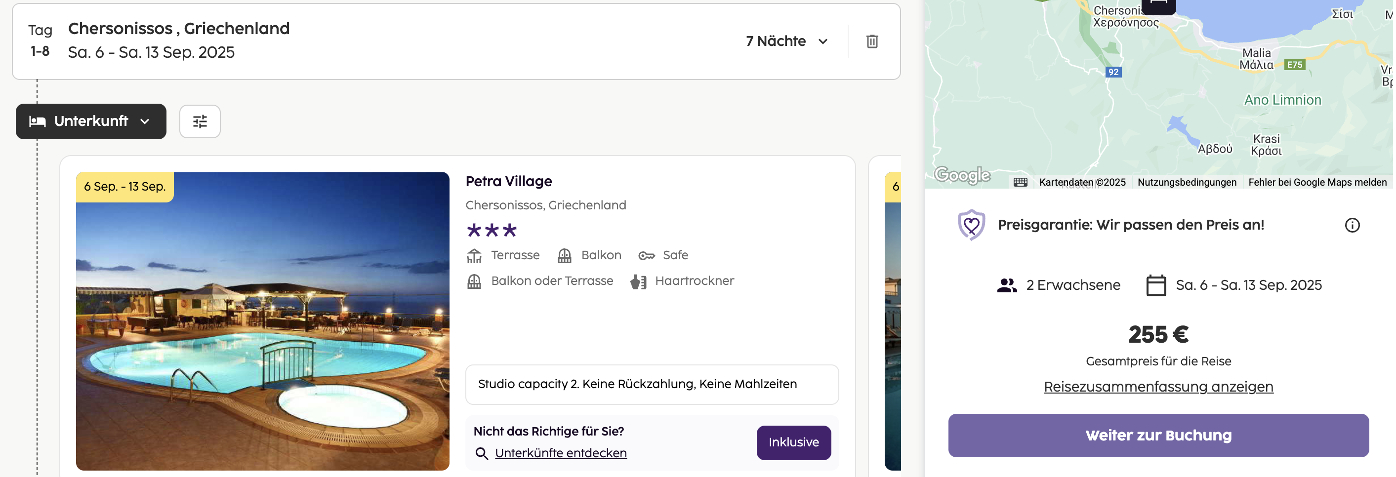Click the Kartendaten ©2025 text
Viewport: 1396px width, 477px height.
coord(1082,183)
